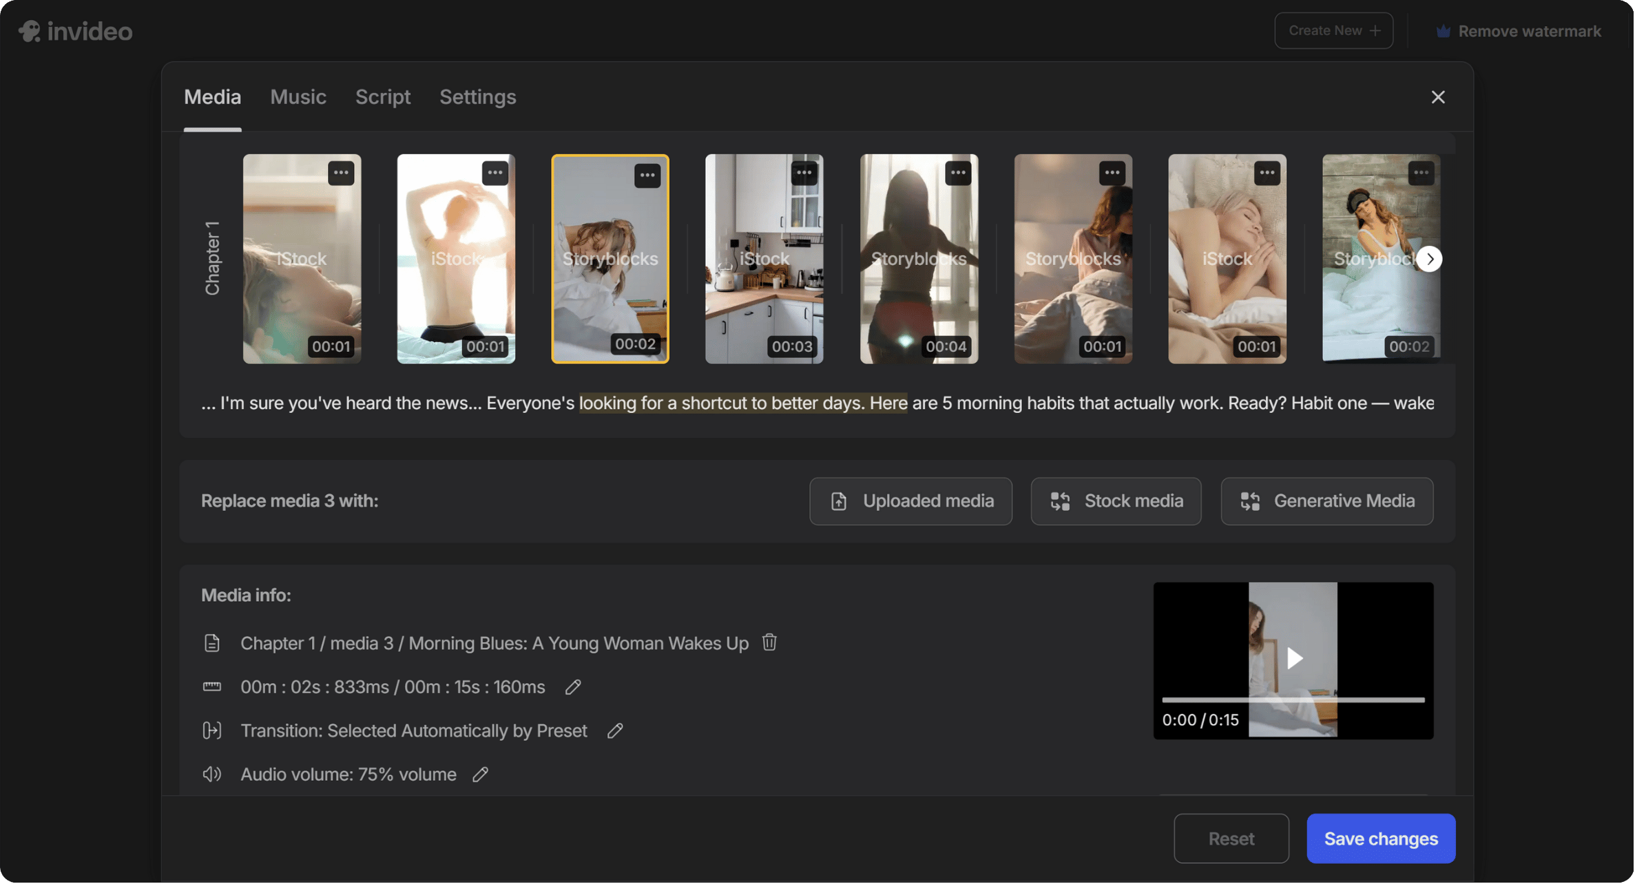Seek on the preview video progress bar

(1293, 699)
